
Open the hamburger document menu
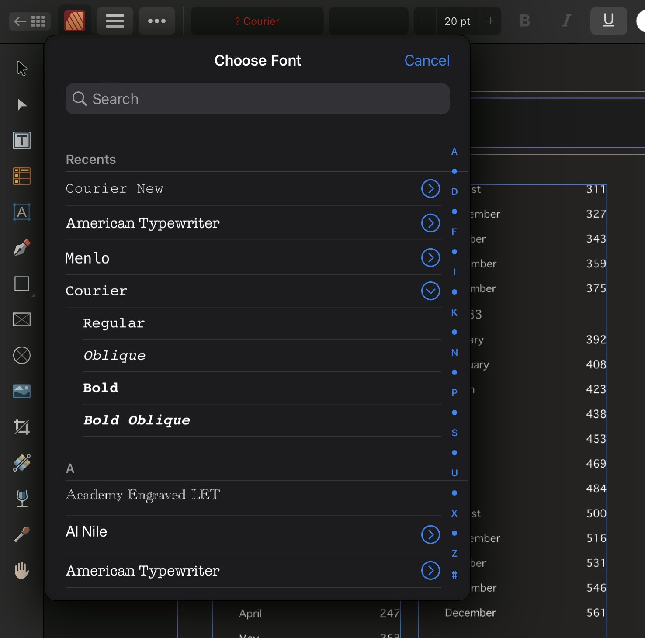click(115, 21)
